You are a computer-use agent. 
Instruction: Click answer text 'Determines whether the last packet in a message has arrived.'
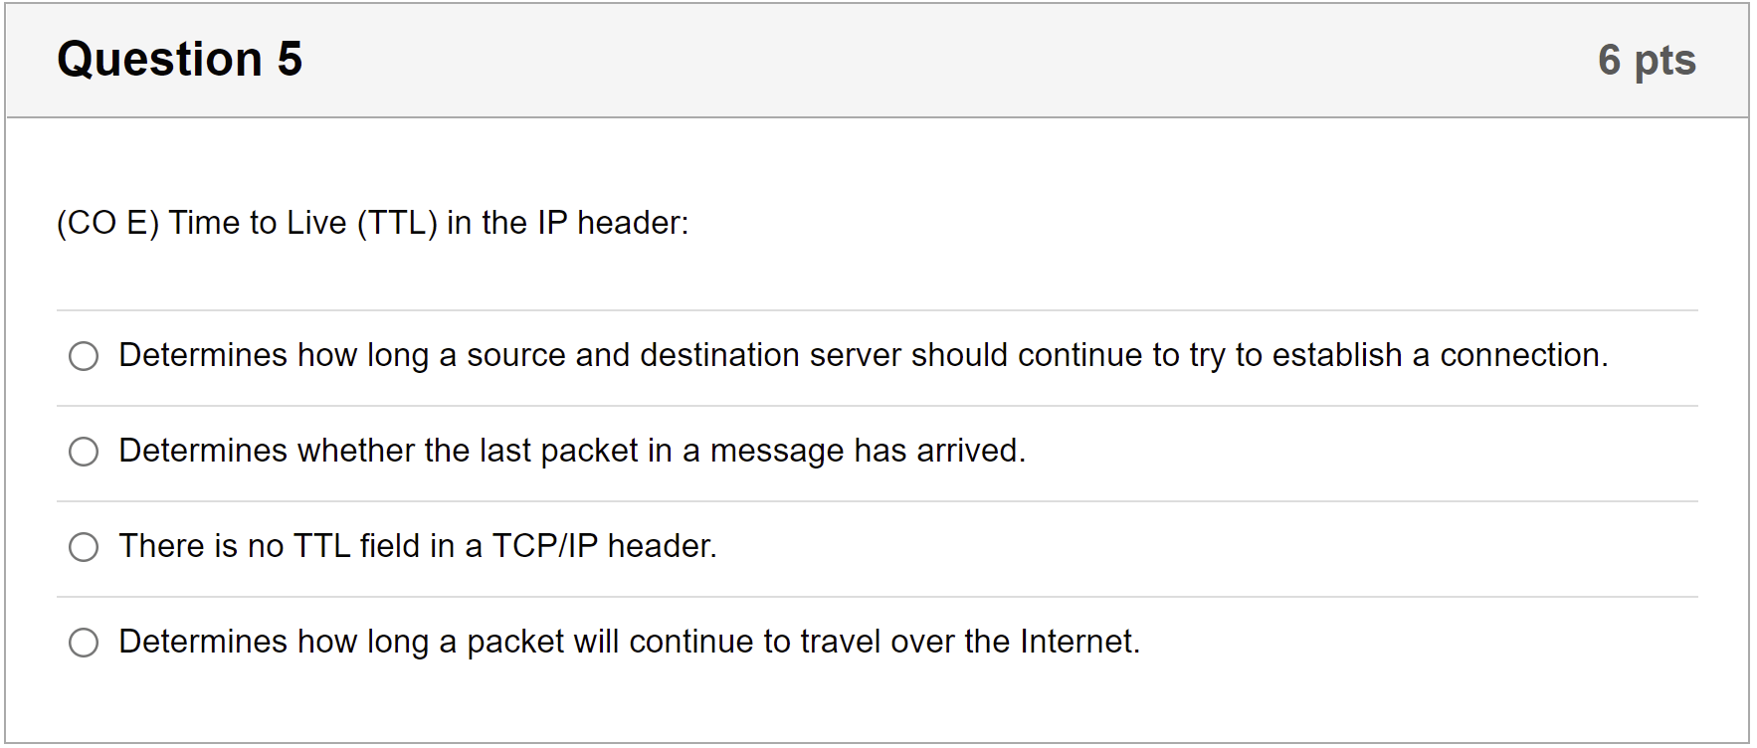click(571, 451)
